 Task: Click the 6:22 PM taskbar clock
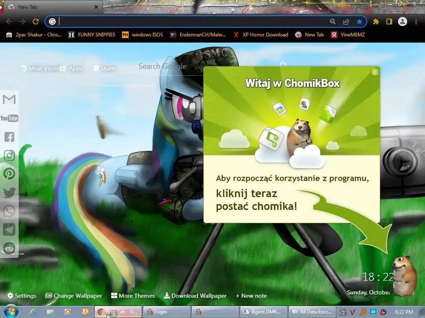(404, 312)
